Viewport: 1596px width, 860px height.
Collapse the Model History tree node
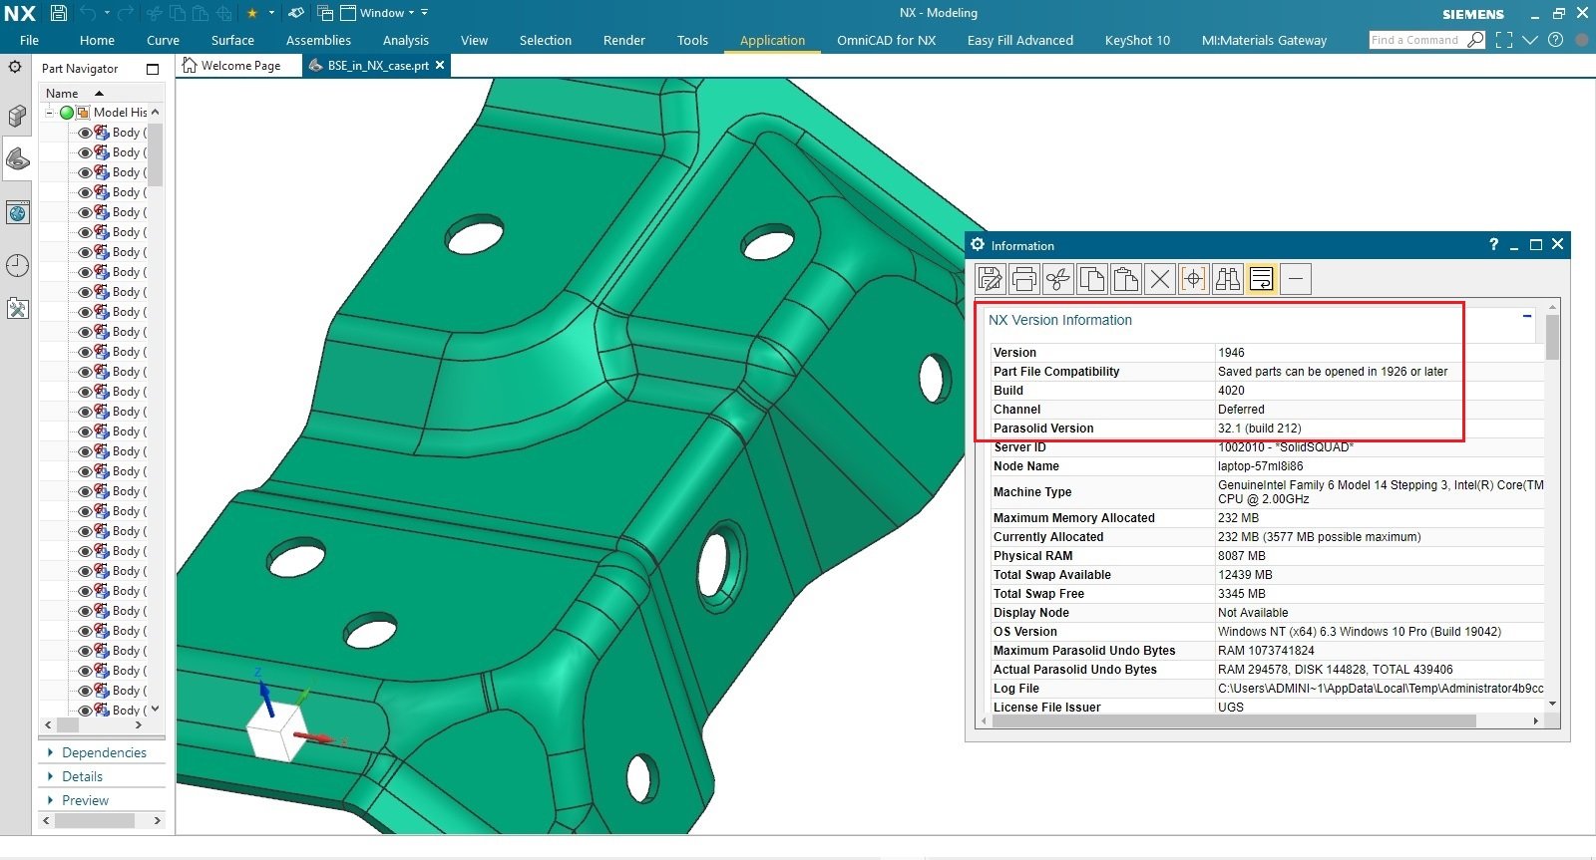coord(49,113)
